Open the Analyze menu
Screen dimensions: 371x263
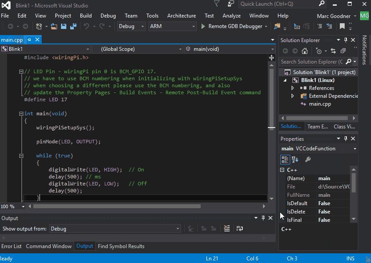coord(231,16)
